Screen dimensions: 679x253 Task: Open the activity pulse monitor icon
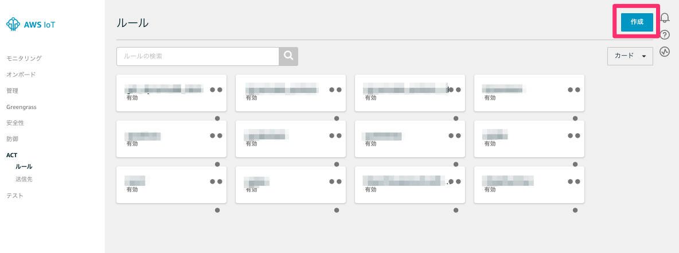(x=665, y=52)
